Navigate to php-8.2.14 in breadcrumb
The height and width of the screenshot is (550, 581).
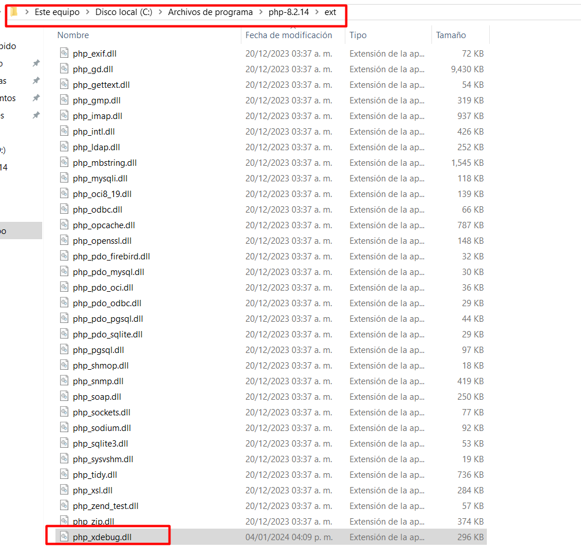[x=289, y=12]
